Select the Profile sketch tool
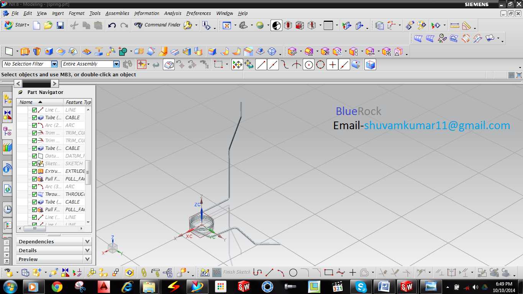 tap(257, 273)
